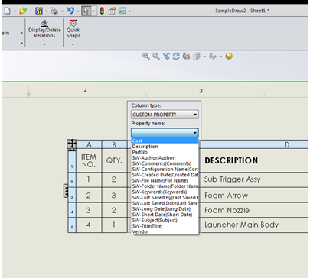This screenshot has height=278, width=310.
Task: Click the Hide/Show Items glasses icon
Action: point(213,57)
